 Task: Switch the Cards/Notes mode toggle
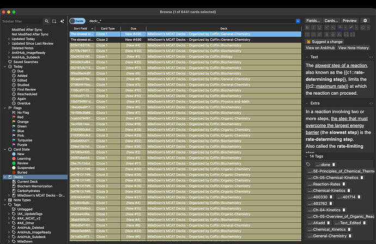[77, 21]
